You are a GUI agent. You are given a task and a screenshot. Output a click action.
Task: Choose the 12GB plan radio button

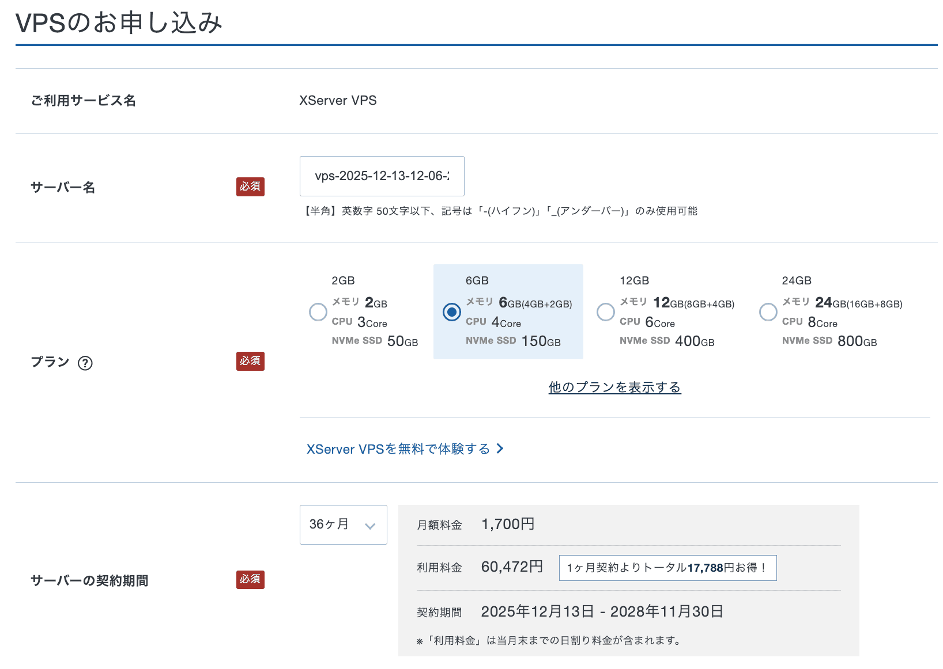[x=605, y=312]
